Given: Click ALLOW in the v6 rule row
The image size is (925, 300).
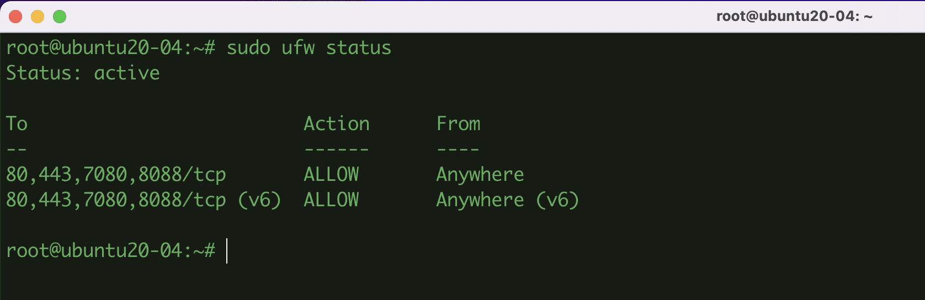Looking at the screenshot, I should tap(331, 200).
